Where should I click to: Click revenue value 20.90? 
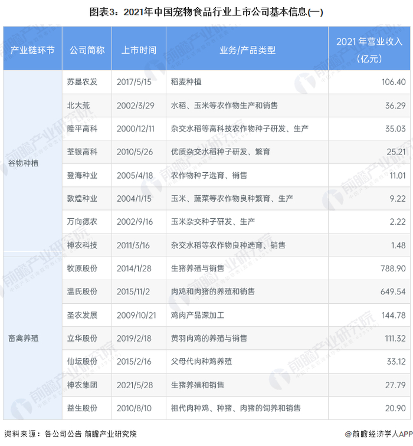click(x=395, y=408)
